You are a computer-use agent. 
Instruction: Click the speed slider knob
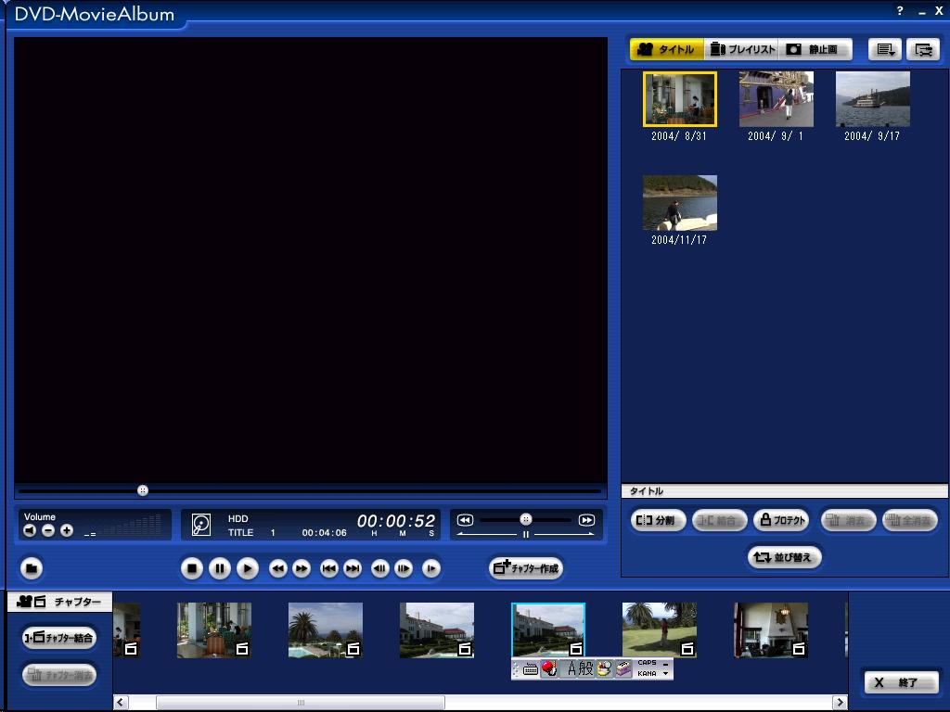click(526, 519)
